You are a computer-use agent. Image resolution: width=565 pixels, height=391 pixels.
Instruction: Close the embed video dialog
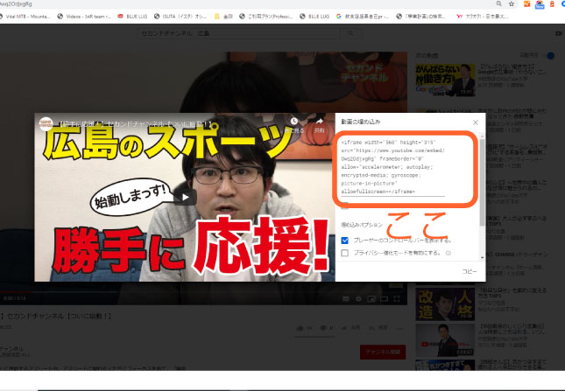[475, 122]
